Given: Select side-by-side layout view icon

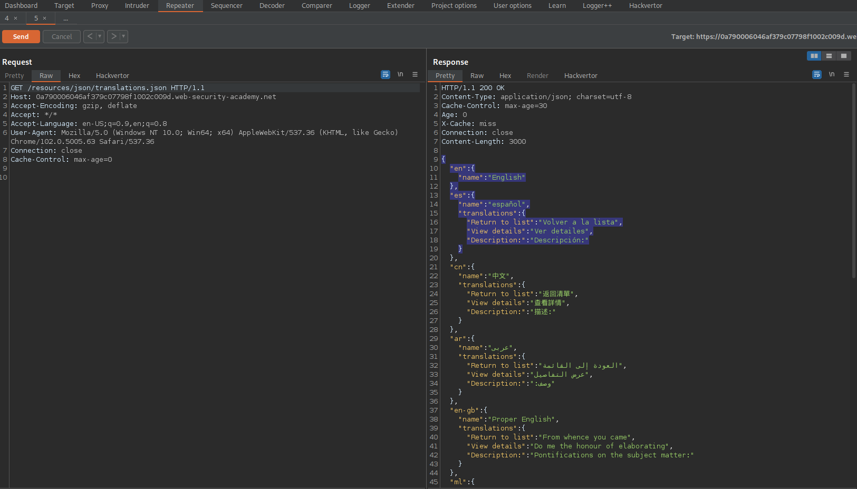Looking at the screenshot, I should [814, 56].
